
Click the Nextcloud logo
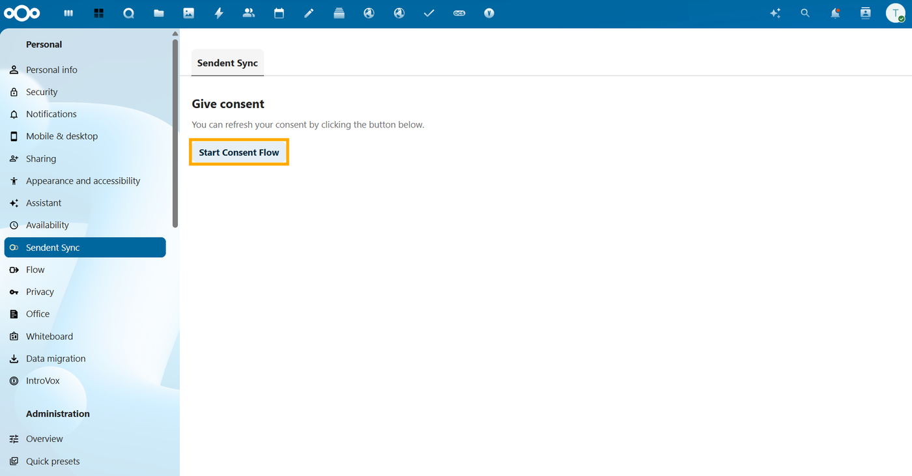[22, 13]
